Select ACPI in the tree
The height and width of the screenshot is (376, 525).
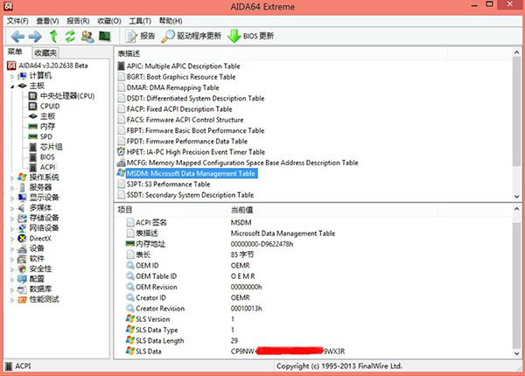pyautogui.click(x=47, y=167)
